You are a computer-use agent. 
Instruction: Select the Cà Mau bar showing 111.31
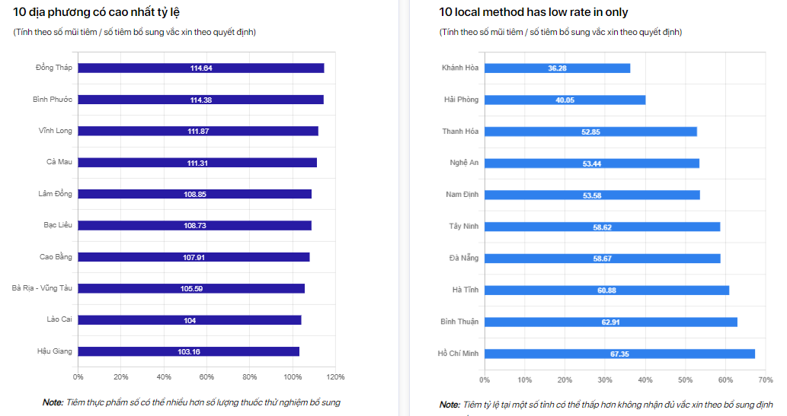point(197,163)
